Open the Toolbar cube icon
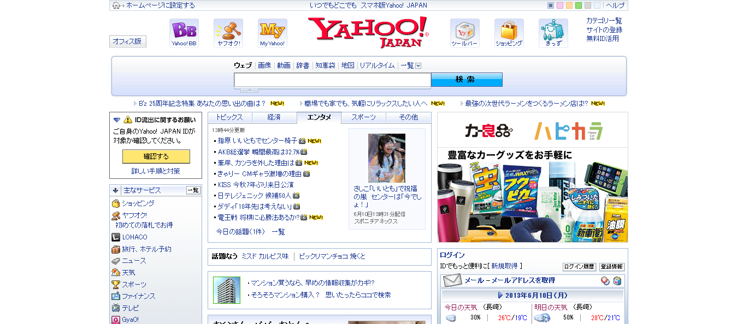 tap(465, 33)
